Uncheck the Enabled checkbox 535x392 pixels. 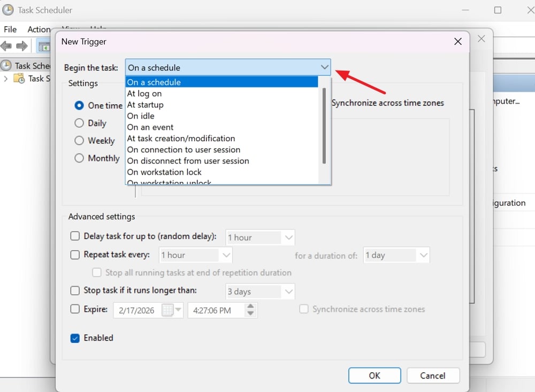tap(75, 338)
